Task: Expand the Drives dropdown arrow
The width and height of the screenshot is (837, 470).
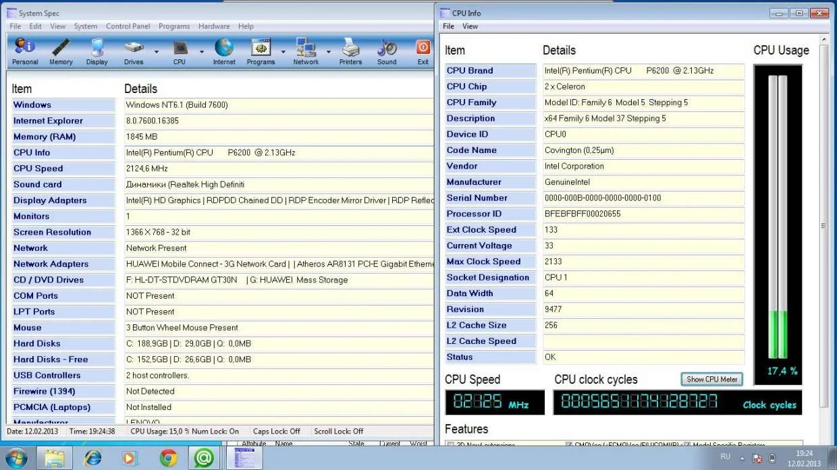Action: click(x=157, y=51)
